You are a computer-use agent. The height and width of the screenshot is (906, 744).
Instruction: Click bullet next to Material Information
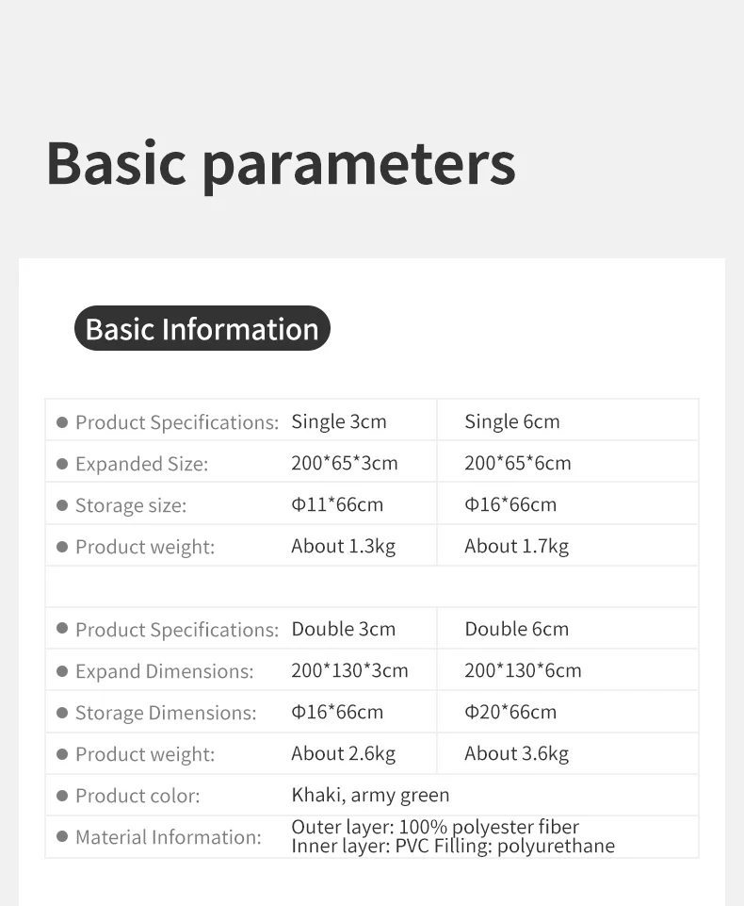(x=62, y=836)
